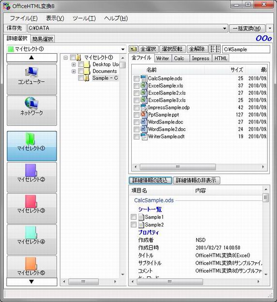
Task: Click the 名前 column header
Action: point(168,70)
